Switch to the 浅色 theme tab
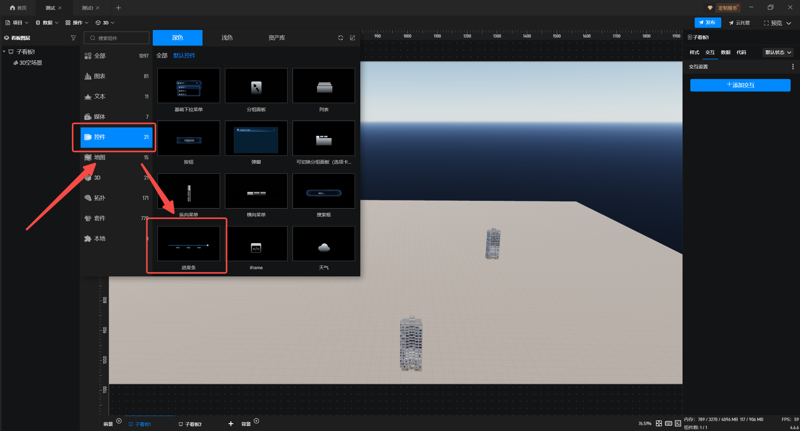The image size is (800, 431). pos(227,38)
